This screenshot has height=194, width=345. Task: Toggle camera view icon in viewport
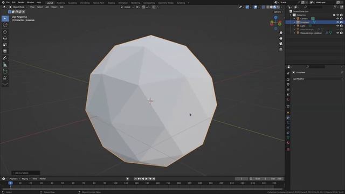pos(281,44)
